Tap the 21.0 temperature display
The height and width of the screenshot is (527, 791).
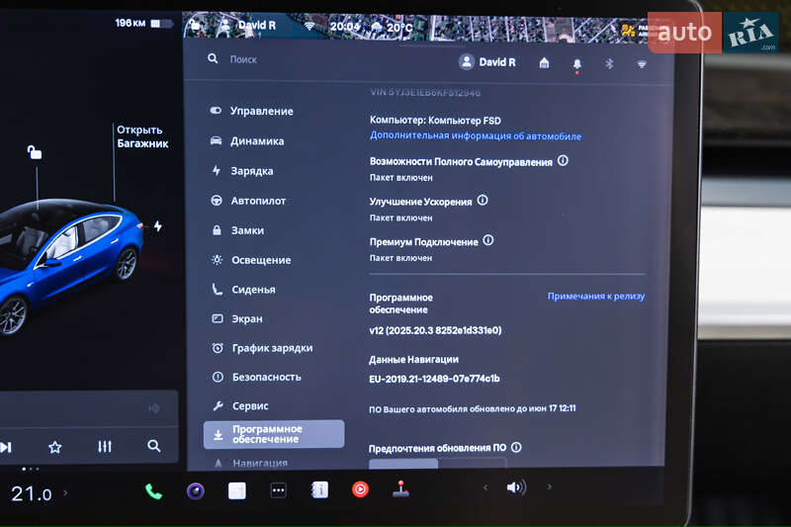tap(32, 493)
